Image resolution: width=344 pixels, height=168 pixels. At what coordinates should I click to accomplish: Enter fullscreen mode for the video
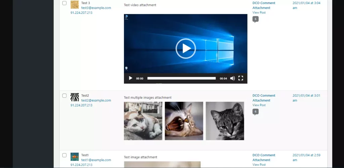(241, 78)
